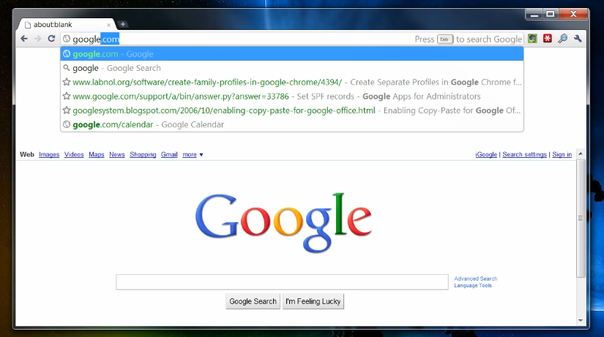Open a new tab with plus button
The image size is (604, 337).
click(x=122, y=24)
